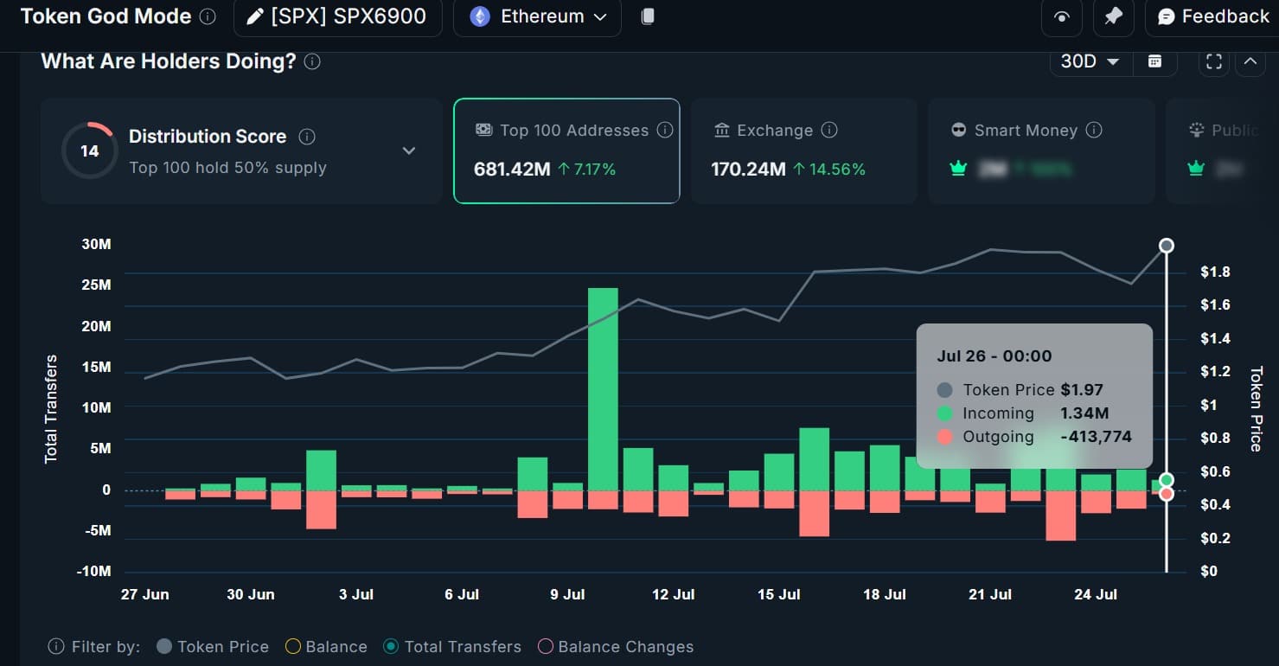Viewport: 1279px width, 666px height.
Task: Click info icon on Exchange card
Action: [x=829, y=131]
